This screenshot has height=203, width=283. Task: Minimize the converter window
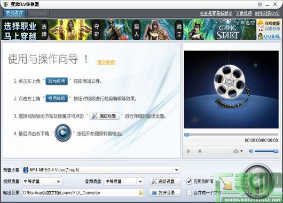pos(268,5)
